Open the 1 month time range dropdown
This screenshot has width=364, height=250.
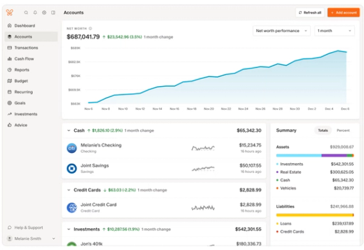pos(334,31)
